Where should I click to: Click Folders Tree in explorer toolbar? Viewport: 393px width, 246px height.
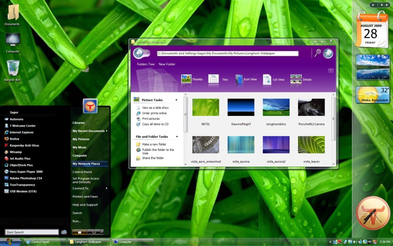pos(146,64)
